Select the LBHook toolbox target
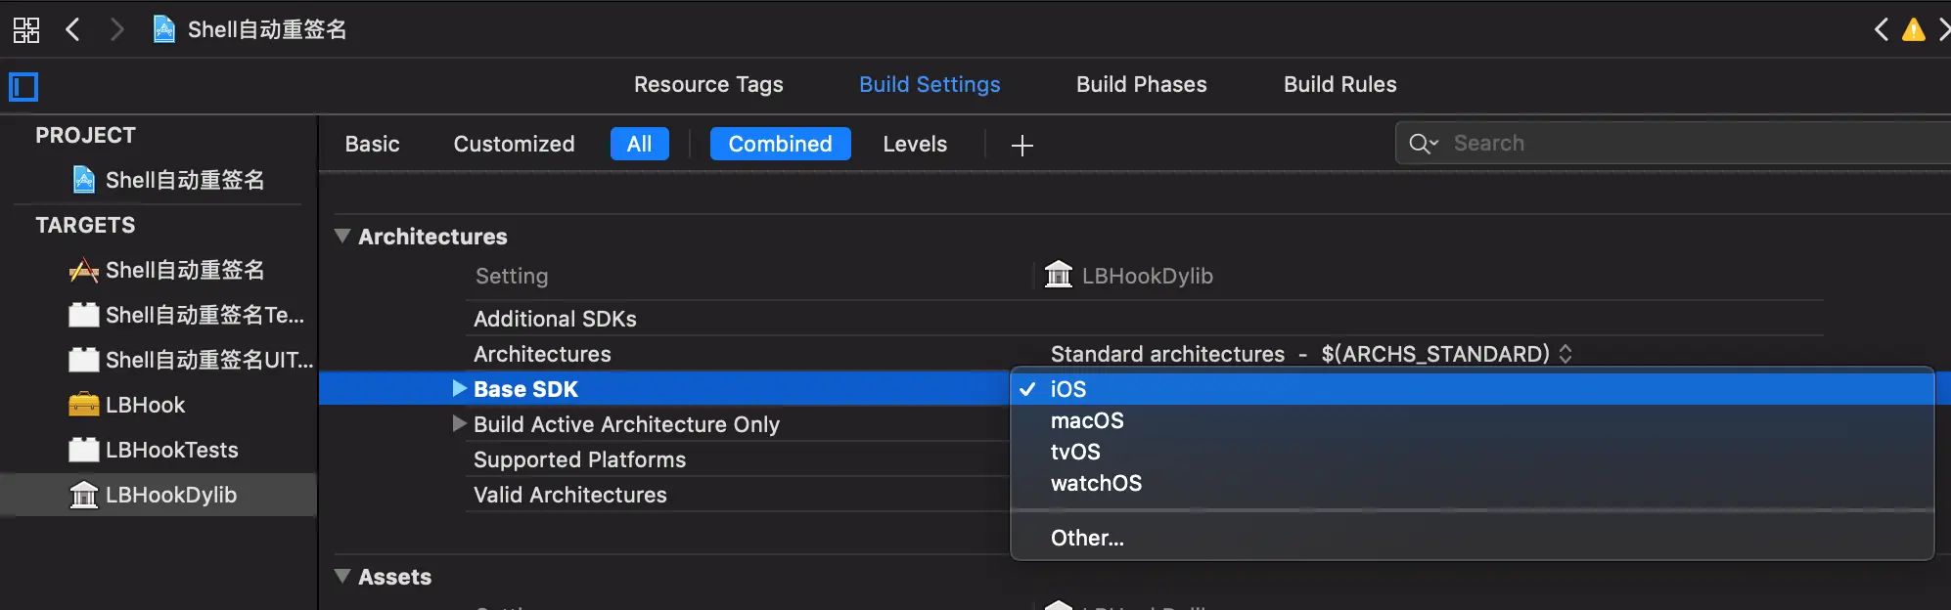This screenshot has height=610, width=1951. [x=145, y=405]
